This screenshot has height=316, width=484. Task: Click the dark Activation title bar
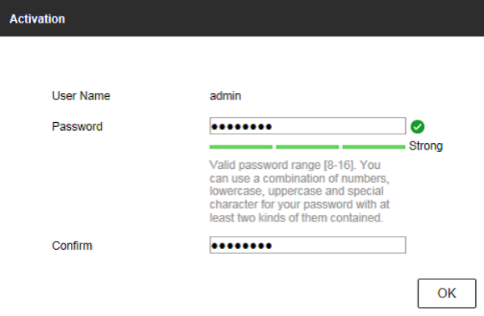242,18
